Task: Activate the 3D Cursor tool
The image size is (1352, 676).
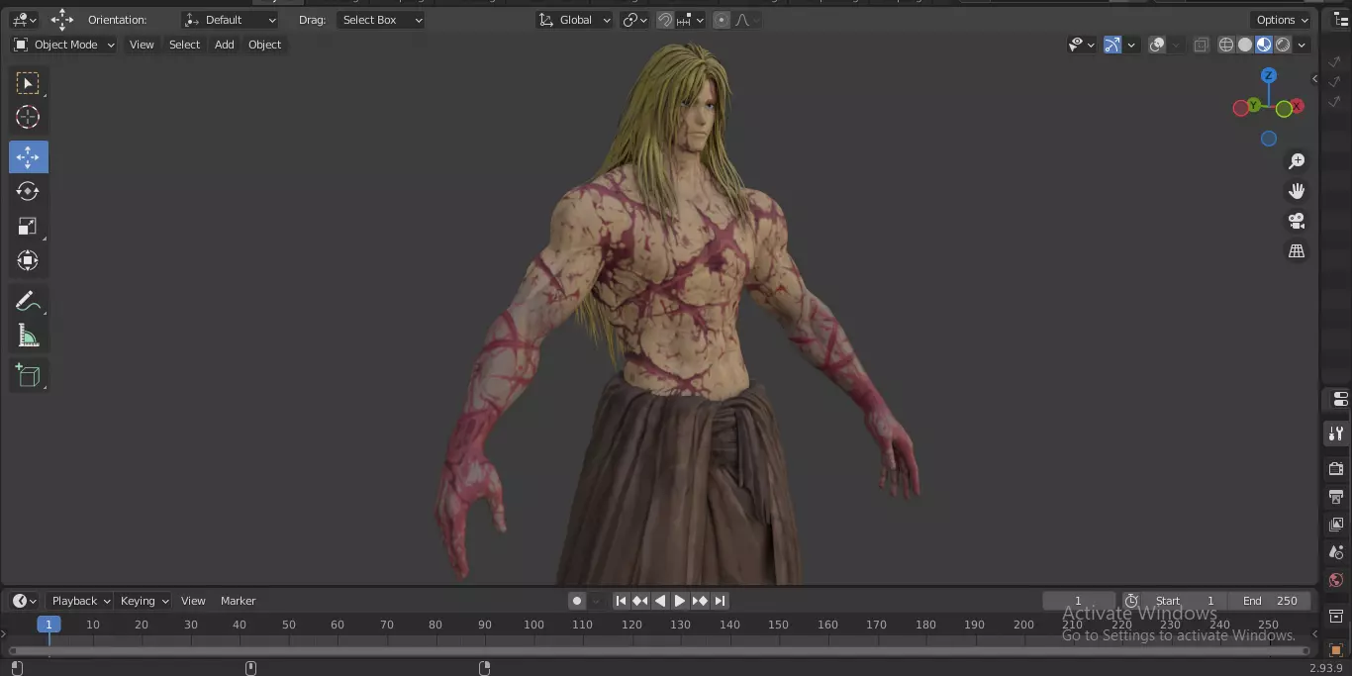Action: pos(28,117)
